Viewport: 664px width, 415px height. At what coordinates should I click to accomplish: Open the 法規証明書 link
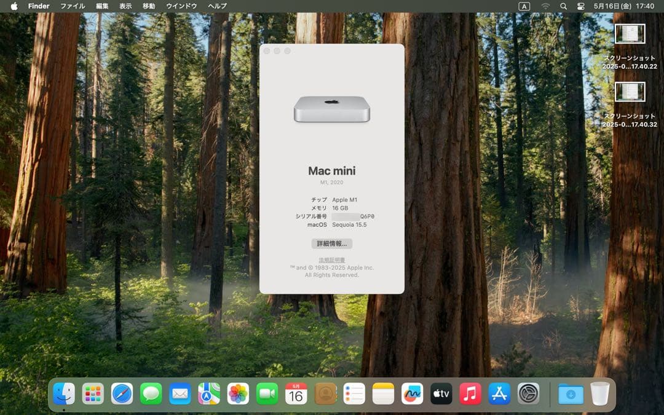(x=332, y=260)
